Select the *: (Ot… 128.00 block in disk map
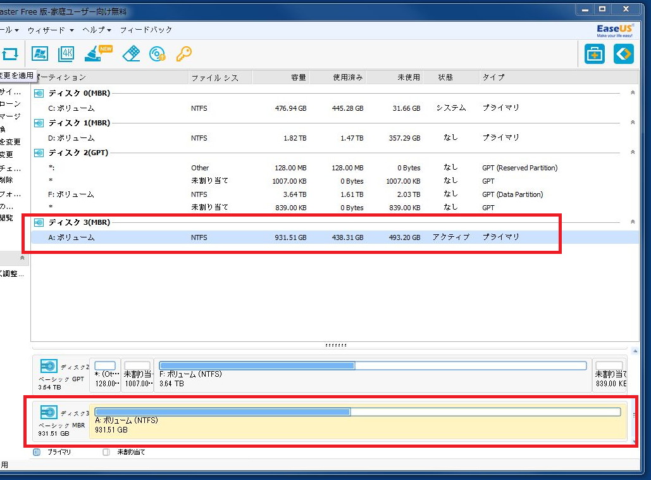This screenshot has height=480, width=651. (x=105, y=376)
